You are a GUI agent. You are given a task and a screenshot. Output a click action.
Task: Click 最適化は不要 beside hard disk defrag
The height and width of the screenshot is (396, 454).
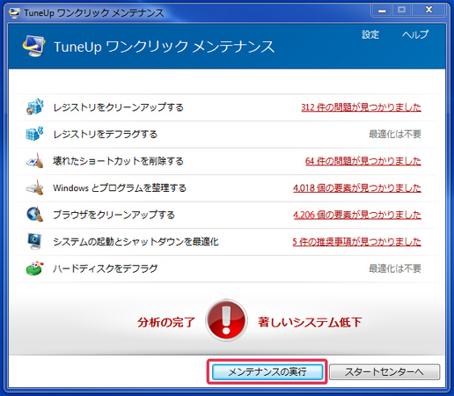[x=395, y=268]
